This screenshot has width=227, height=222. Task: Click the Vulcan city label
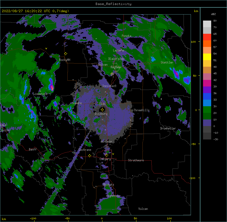[143, 209]
